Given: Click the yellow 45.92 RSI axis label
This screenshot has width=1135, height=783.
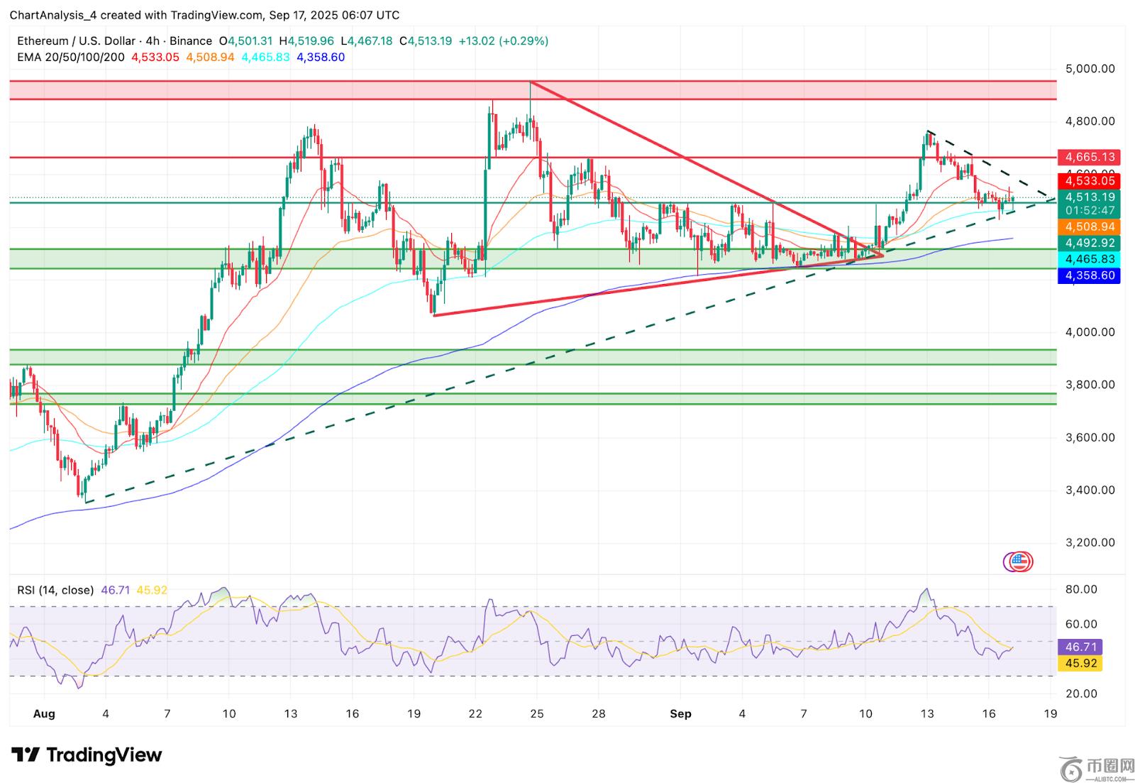Looking at the screenshot, I should [x=1080, y=663].
